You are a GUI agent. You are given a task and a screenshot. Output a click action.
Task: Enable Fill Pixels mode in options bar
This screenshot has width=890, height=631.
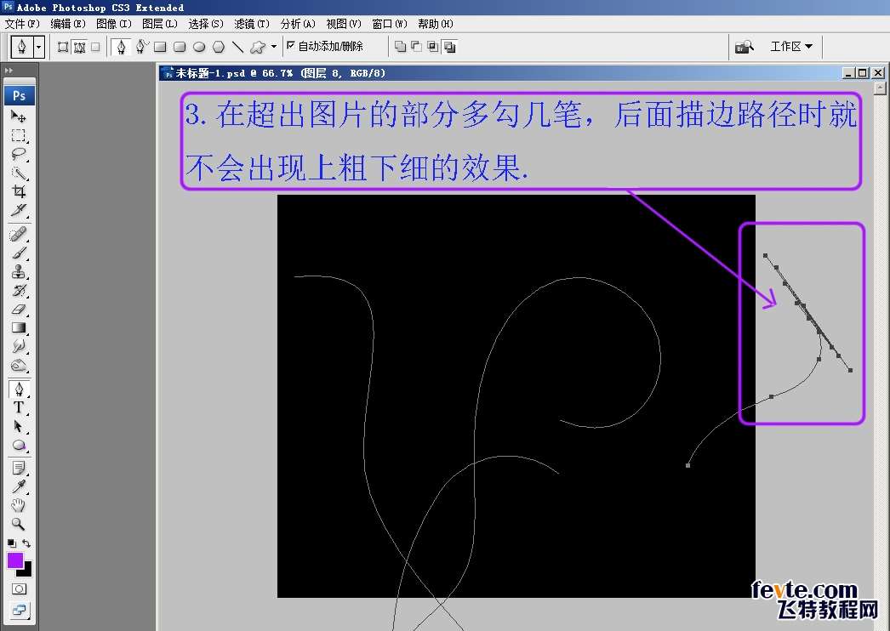[95, 47]
